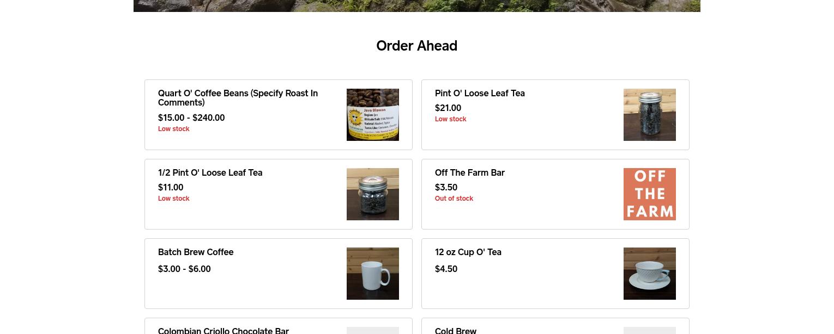View 1/2 Pint O' Loose Leaf Tea

pos(210,172)
